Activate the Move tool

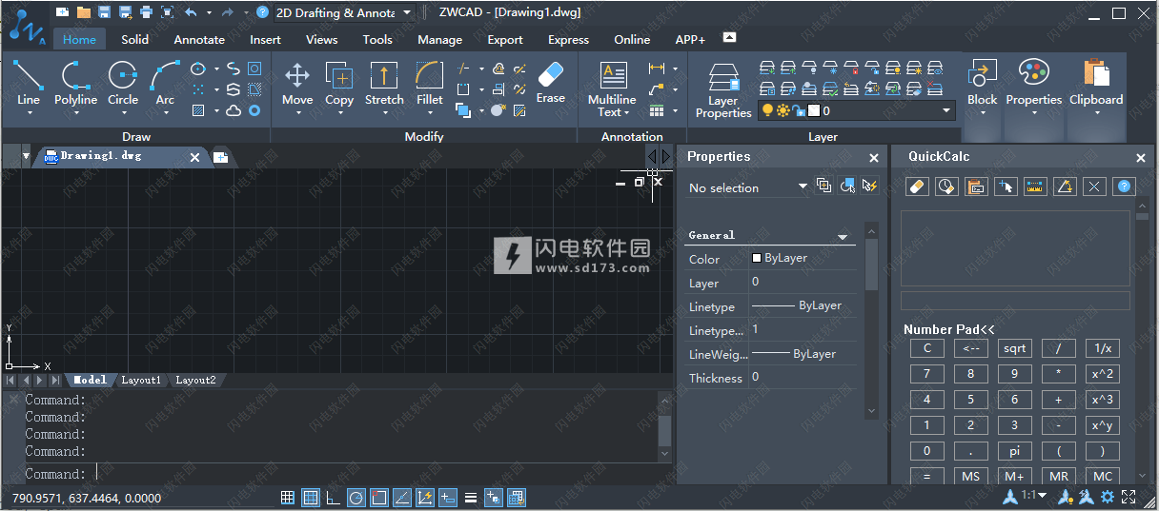pos(297,84)
